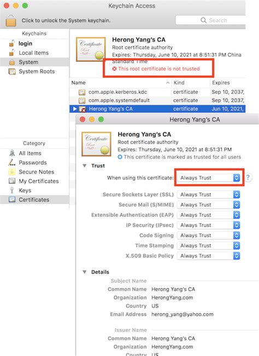Click the System keychain lock icon
The image size is (259, 356).
coord(12,62)
